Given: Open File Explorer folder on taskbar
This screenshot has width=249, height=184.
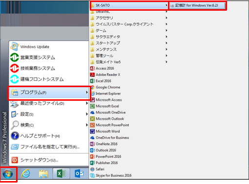Looking at the screenshot, I should click(x=43, y=174).
